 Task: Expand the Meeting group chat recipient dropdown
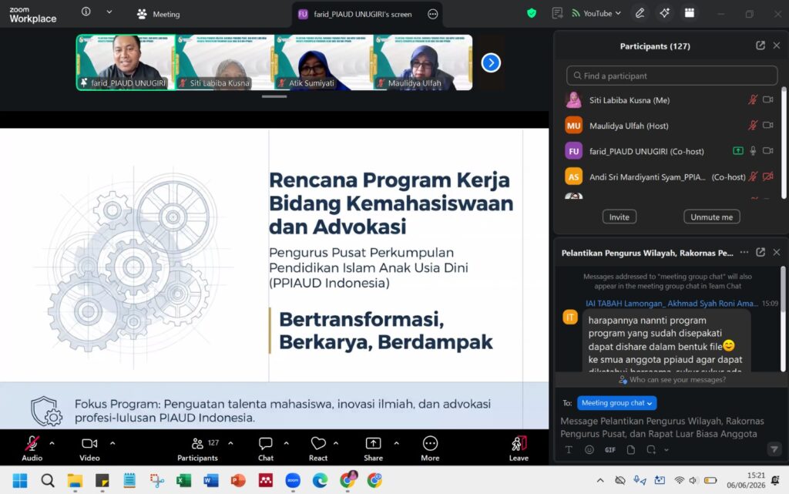[x=616, y=403]
